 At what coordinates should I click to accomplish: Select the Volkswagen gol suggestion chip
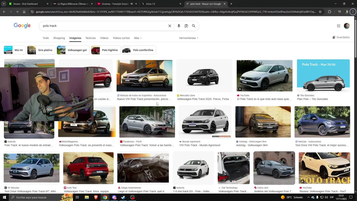tap(73, 50)
